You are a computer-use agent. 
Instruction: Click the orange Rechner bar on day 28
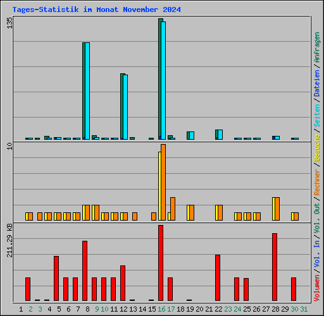tap(277, 209)
